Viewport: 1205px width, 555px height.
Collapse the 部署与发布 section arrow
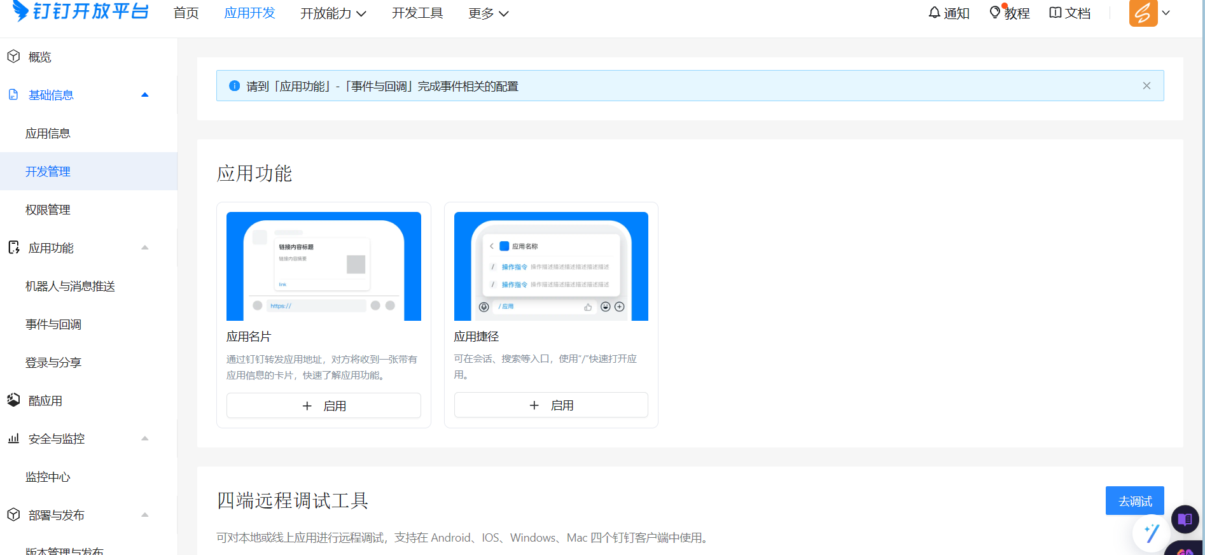(145, 515)
